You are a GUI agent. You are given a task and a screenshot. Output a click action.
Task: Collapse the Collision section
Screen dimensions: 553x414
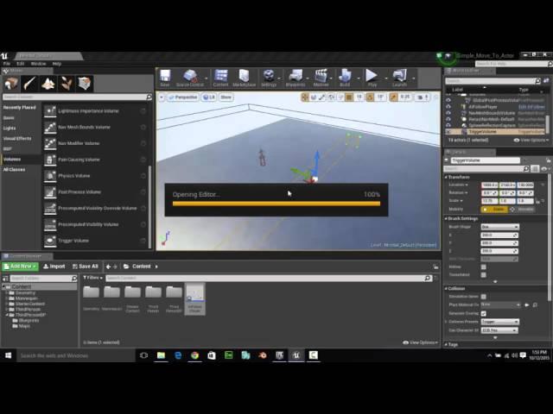[x=446, y=288]
